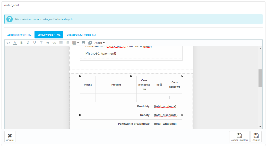This screenshot has width=267, height=147.
Task: Insert or edit a link
Action: click(54, 43)
